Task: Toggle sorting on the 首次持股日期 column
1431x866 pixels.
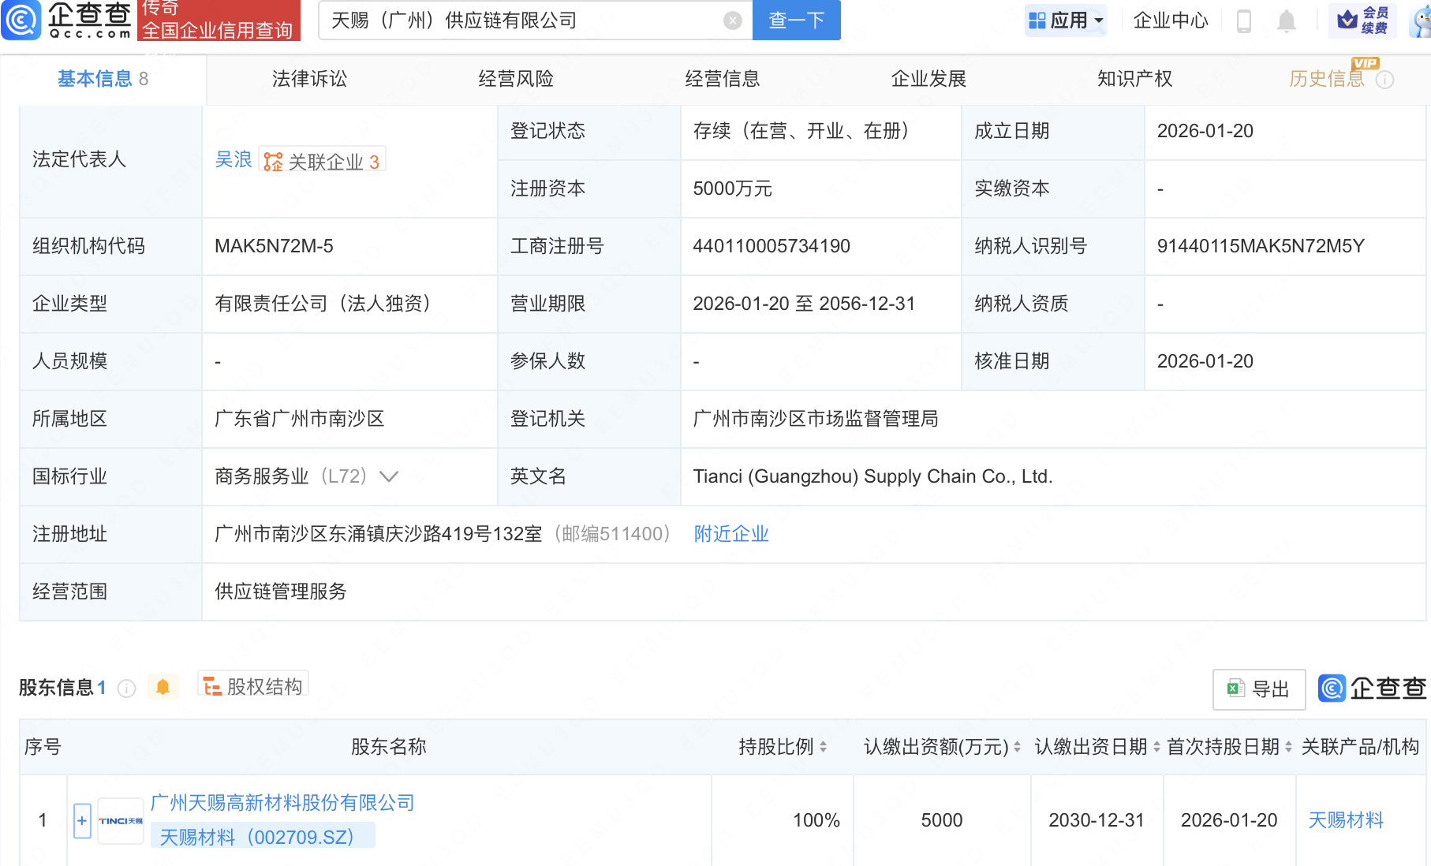Action: 1289,747
